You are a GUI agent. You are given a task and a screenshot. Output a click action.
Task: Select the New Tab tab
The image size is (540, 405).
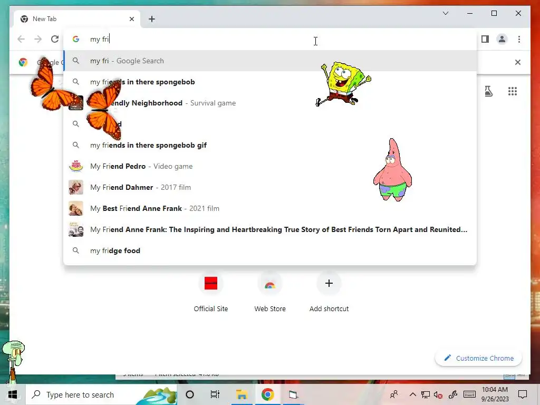coord(77,19)
